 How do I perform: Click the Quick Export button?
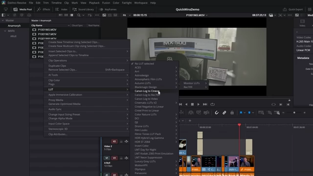[293, 9]
